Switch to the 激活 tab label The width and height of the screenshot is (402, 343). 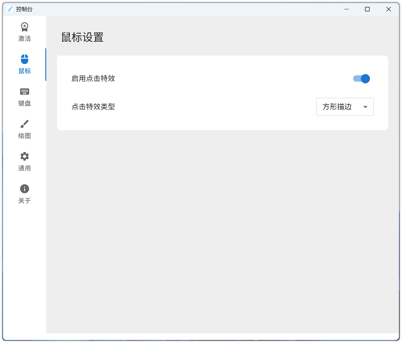coord(24,39)
